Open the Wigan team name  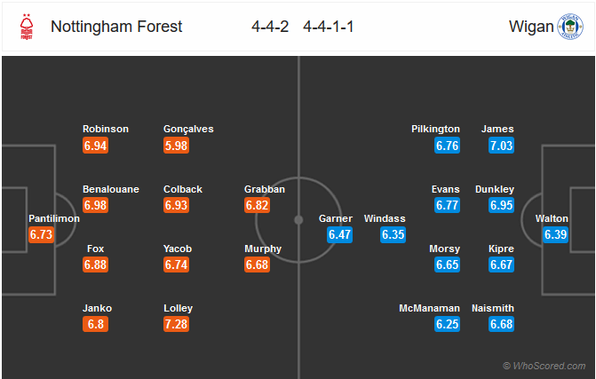pyautogui.click(x=531, y=27)
